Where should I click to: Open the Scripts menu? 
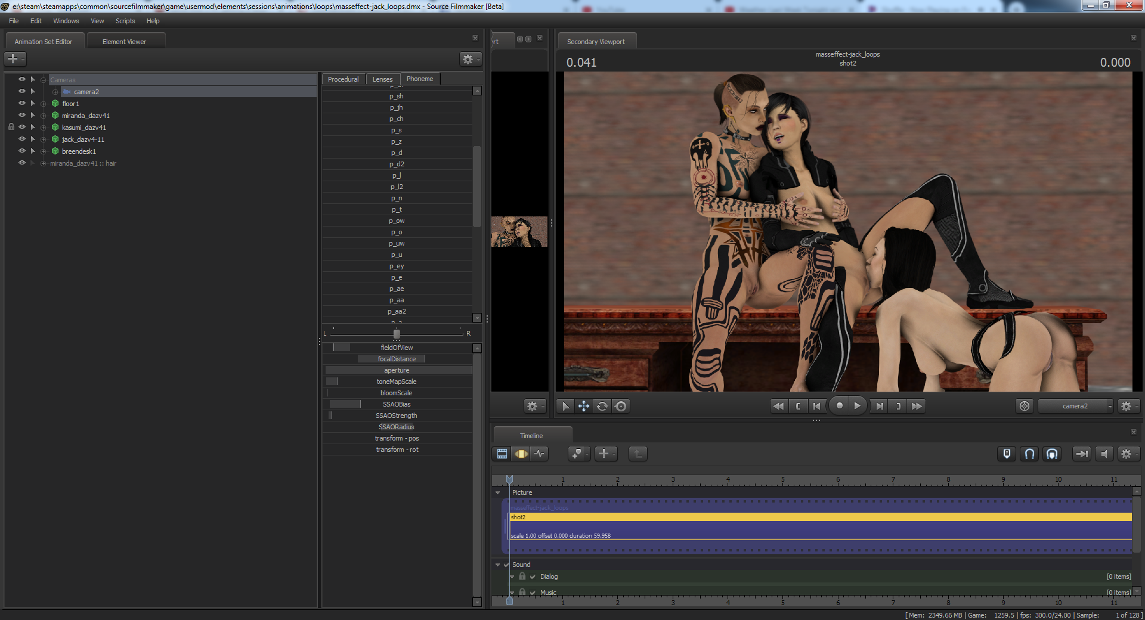(x=125, y=21)
